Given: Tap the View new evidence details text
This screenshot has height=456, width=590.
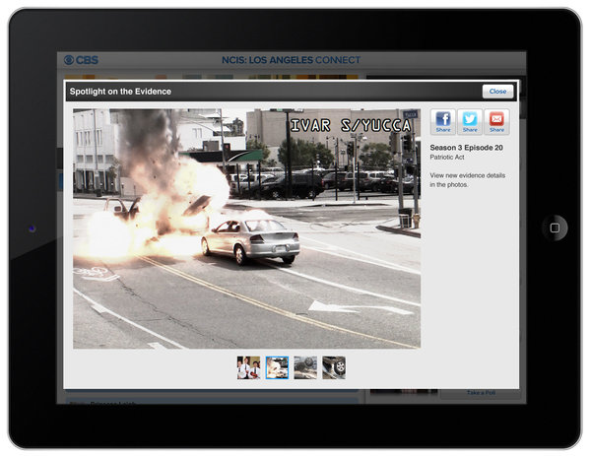Looking at the screenshot, I should tap(467, 180).
